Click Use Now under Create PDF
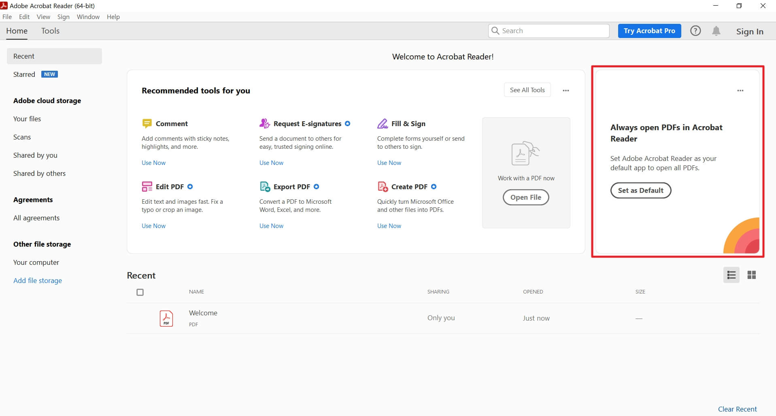The width and height of the screenshot is (776, 416). click(389, 226)
